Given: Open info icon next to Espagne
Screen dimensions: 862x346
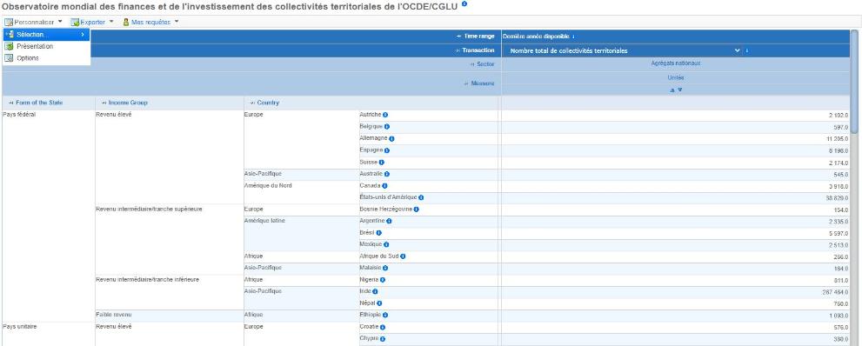Looking at the screenshot, I should point(387,150).
